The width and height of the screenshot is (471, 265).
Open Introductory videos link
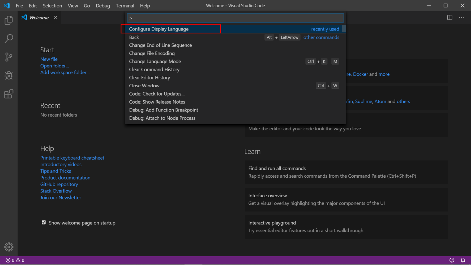61,164
